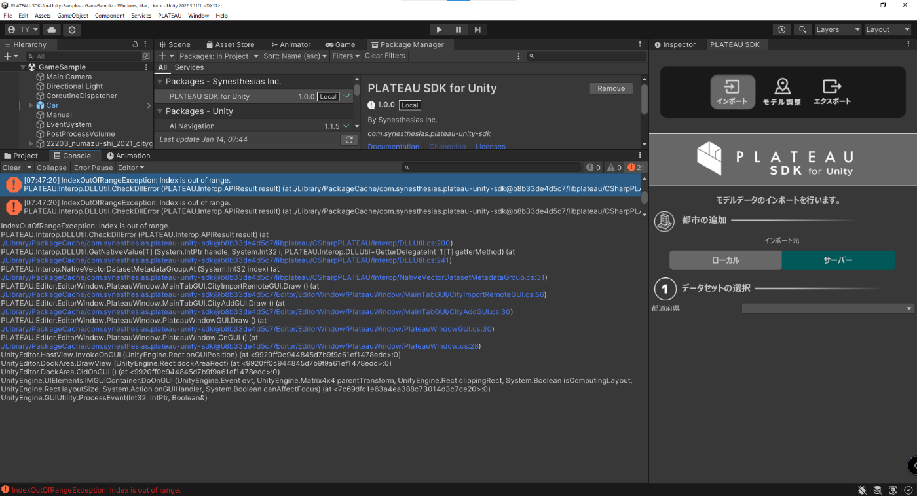Switch to the Animator tab
This screenshot has width=917, height=496.
click(x=290, y=44)
